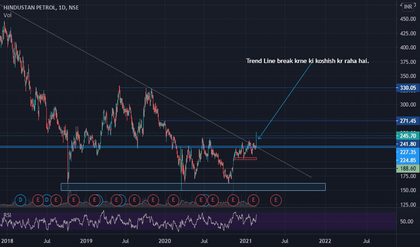This screenshot has width=420, height=247.
Task: Click the RSI 50.00 scale value
Action: (x=407, y=222)
